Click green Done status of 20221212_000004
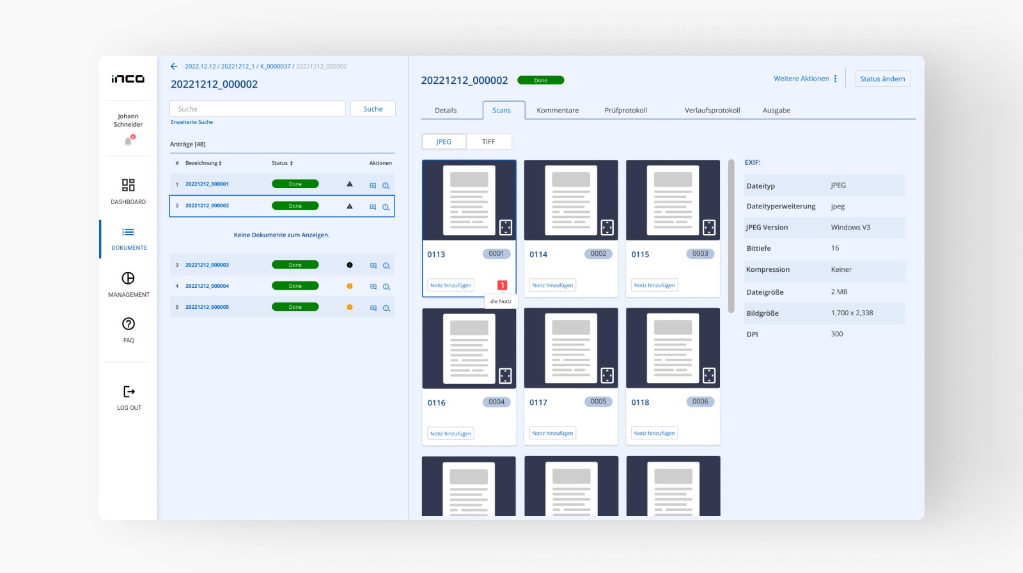Image resolution: width=1023 pixels, height=573 pixels. (295, 286)
